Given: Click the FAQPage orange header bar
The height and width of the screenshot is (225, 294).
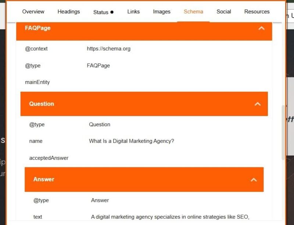Looking at the screenshot, I should (x=144, y=31).
